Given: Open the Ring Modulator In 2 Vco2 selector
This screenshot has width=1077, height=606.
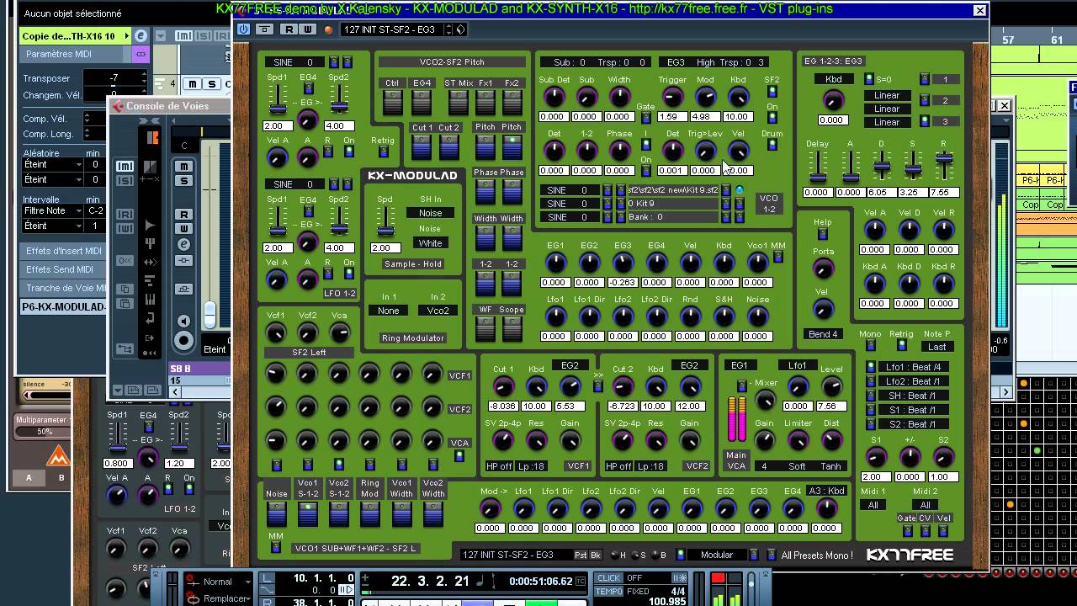Looking at the screenshot, I should (x=438, y=311).
